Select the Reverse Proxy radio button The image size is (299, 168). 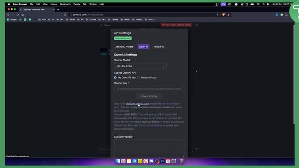[x=139, y=77]
